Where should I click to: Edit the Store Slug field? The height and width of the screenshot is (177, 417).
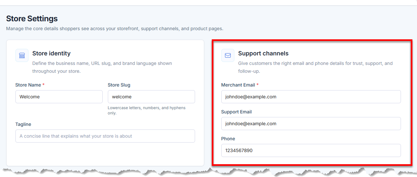coord(151,97)
